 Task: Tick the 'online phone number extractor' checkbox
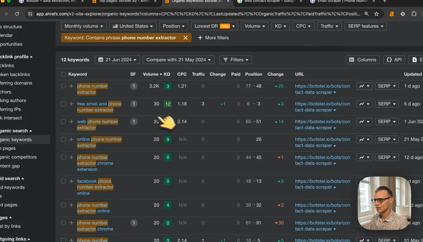point(63,139)
